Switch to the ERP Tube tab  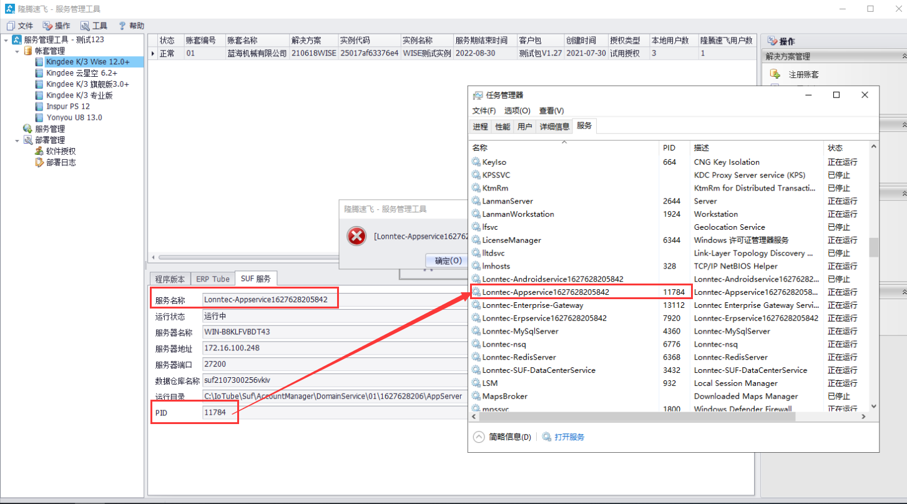pos(212,279)
